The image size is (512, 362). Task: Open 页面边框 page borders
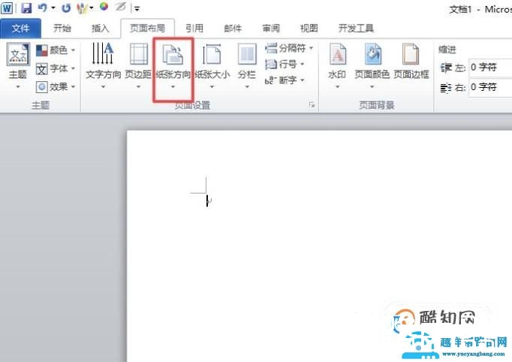coord(411,61)
